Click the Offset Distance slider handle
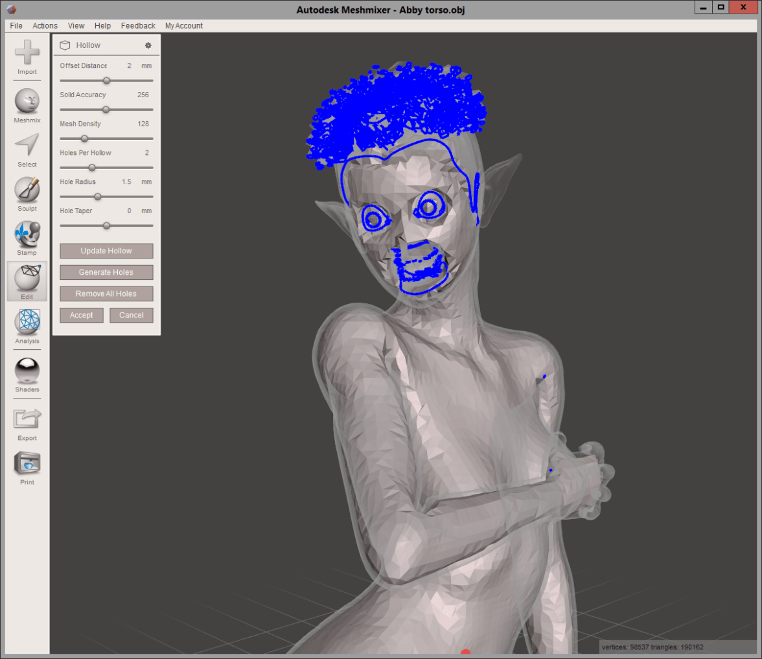762x659 pixels. coord(106,81)
